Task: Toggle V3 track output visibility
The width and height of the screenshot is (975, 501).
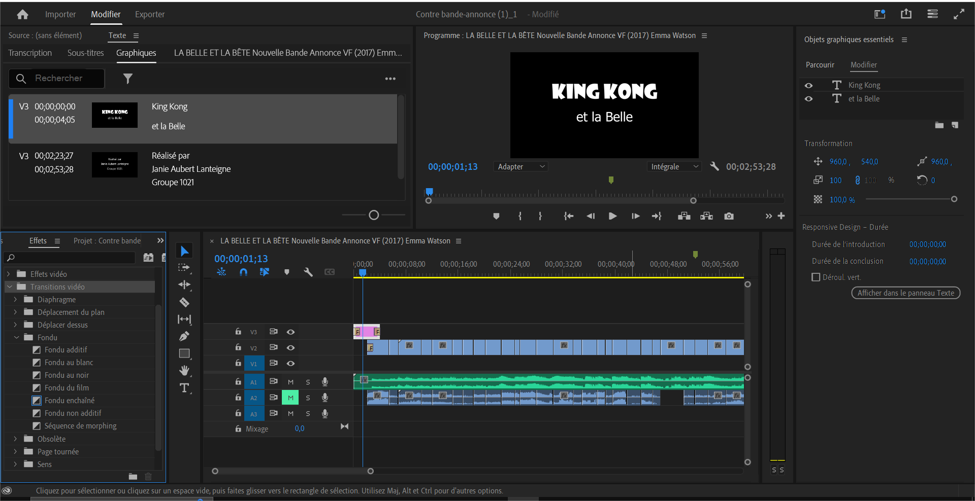Action: tap(290, 332)
